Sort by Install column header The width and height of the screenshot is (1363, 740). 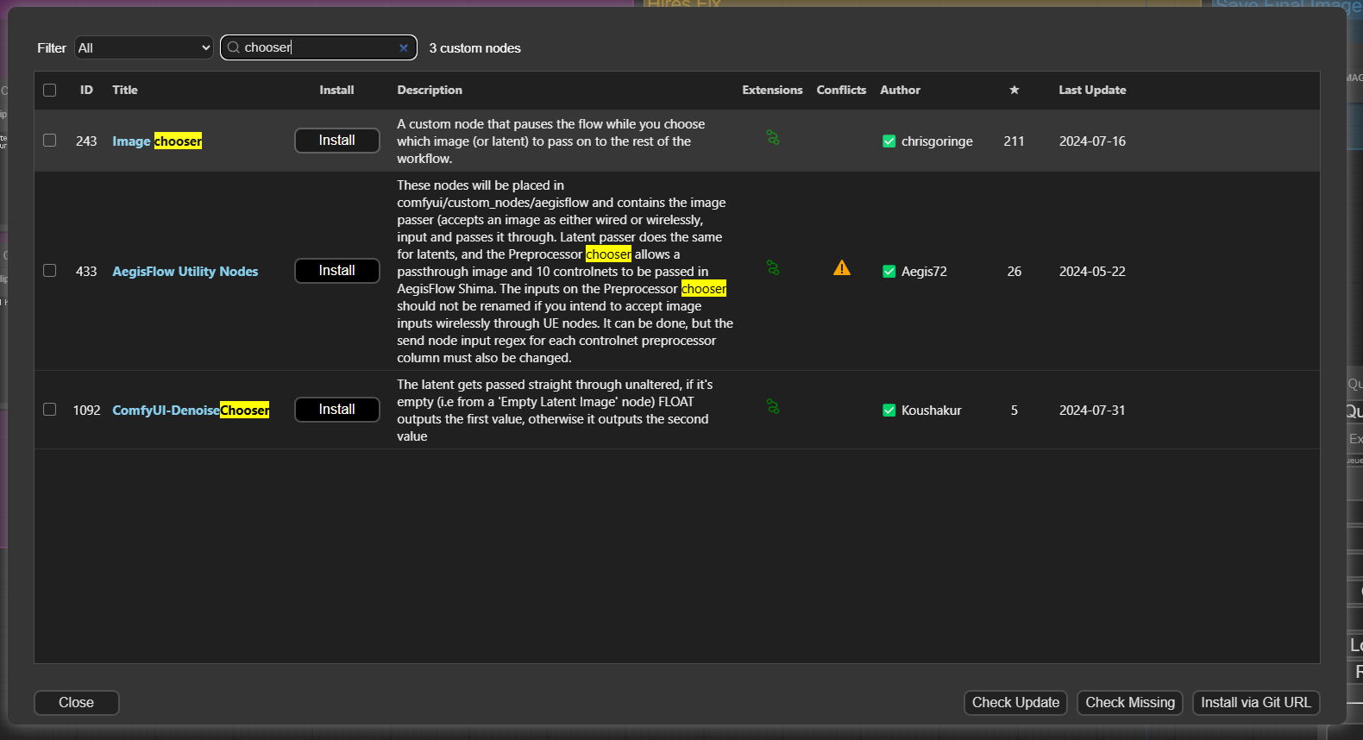click(336, 90)
